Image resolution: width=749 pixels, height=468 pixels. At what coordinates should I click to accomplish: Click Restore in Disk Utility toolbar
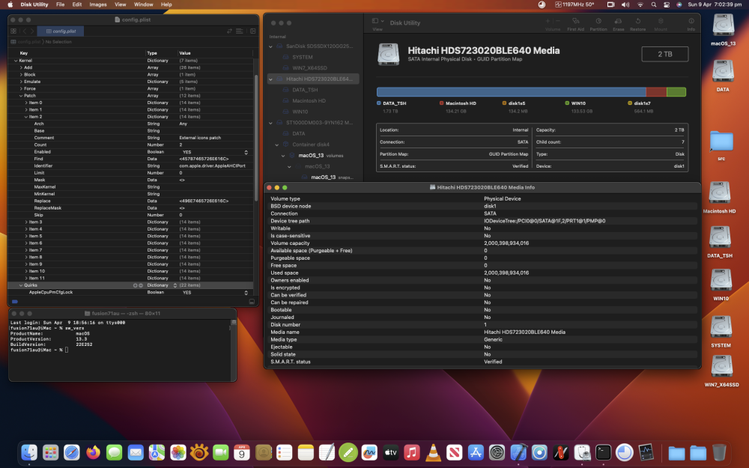[x=637, y=24]
